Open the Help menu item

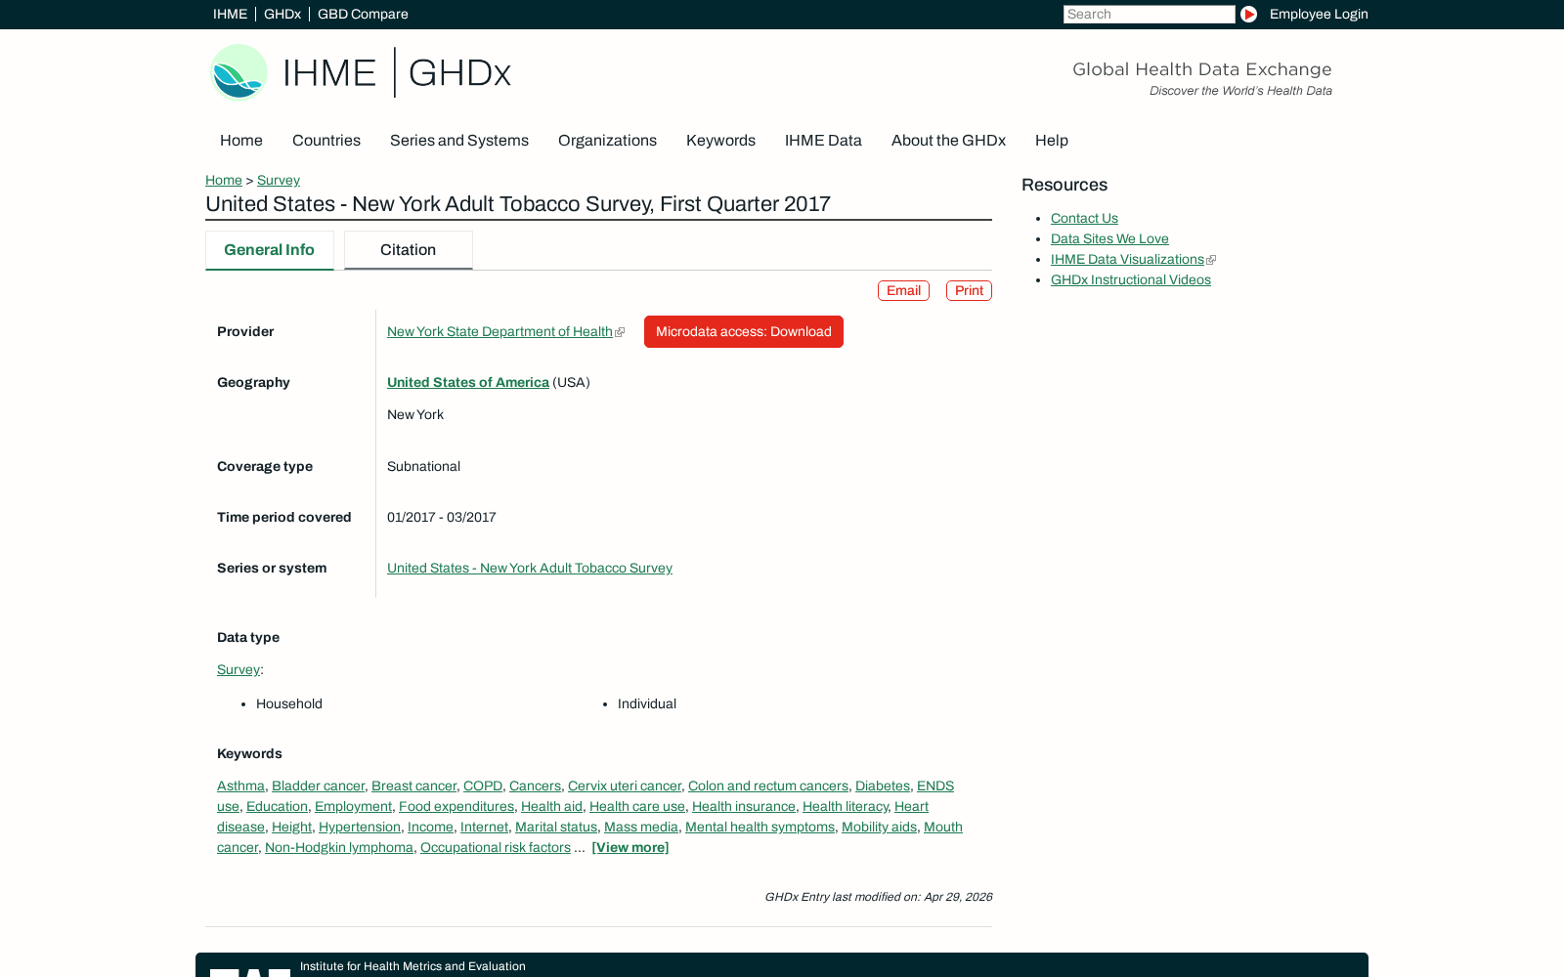point(1052,141)
